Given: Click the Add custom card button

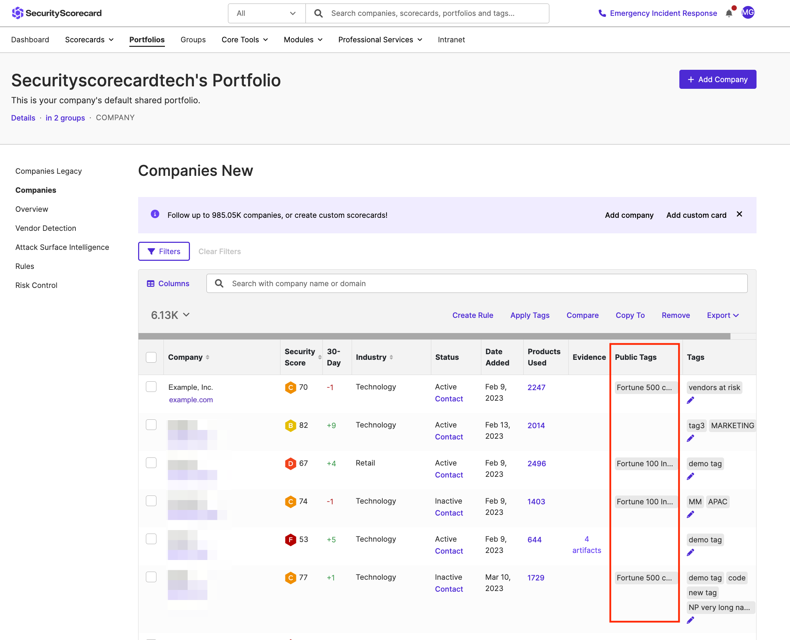Looking at the screenshot, I should [696, 215].
